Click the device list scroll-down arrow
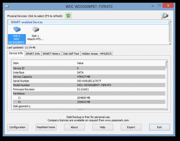The width and height of the screenshot is (180, 141). [x=170, y=44]
